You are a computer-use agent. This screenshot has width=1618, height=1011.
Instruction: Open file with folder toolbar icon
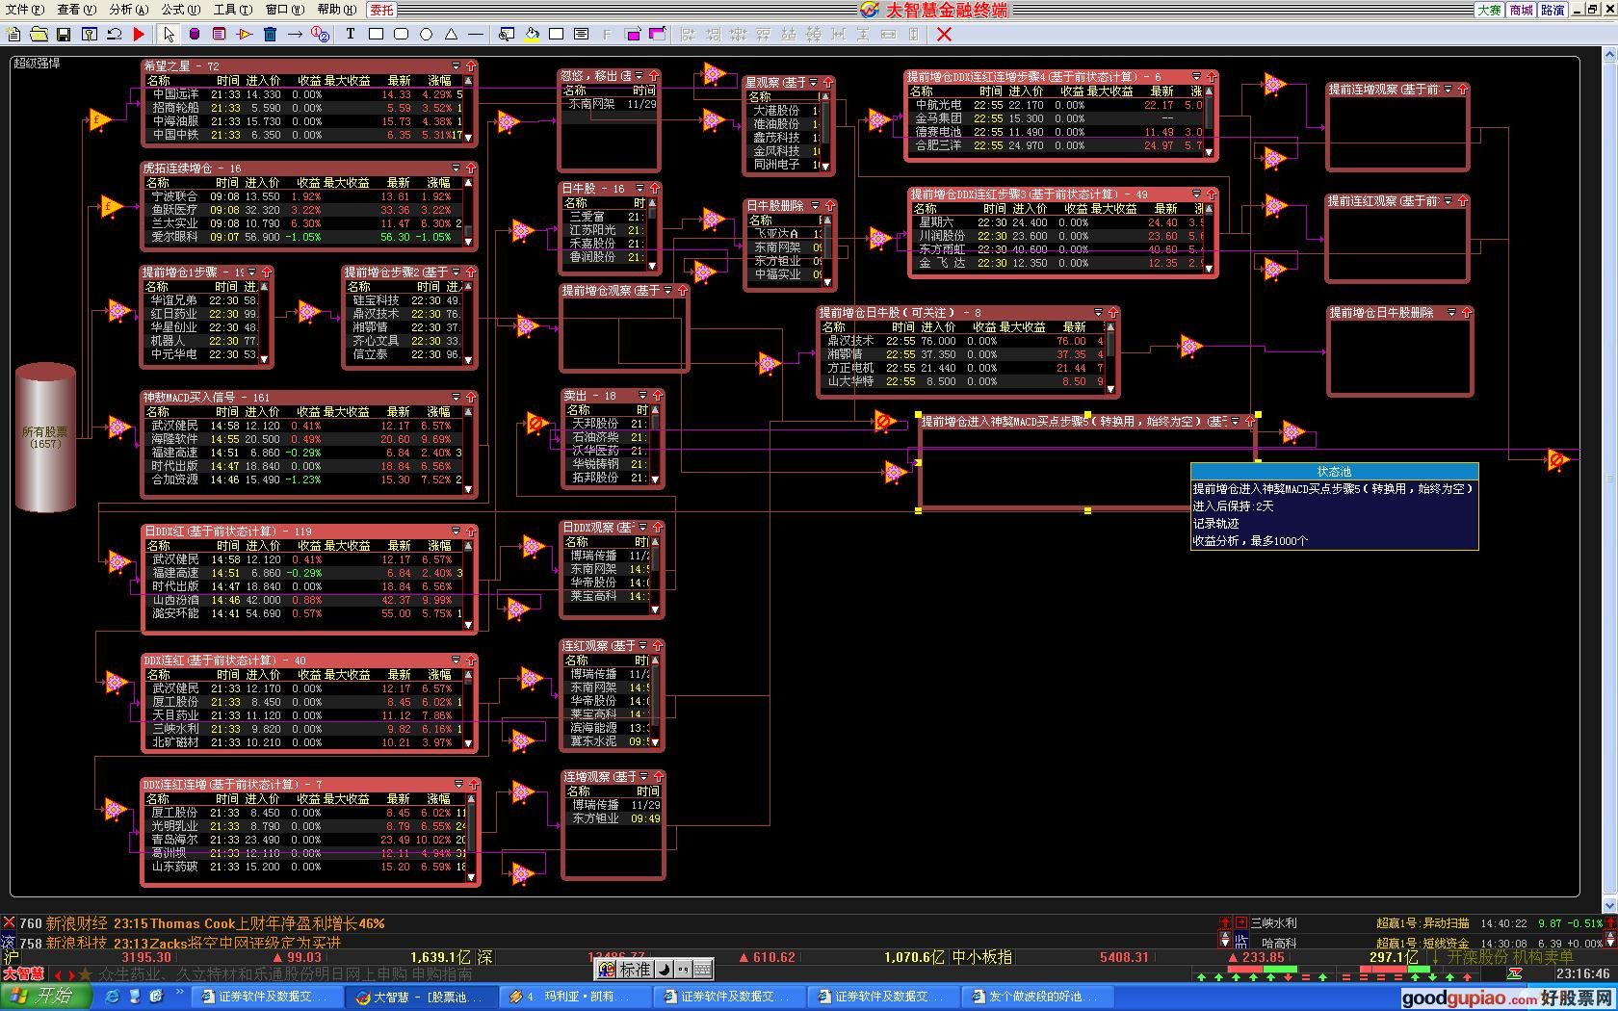(x=39, y=34)
